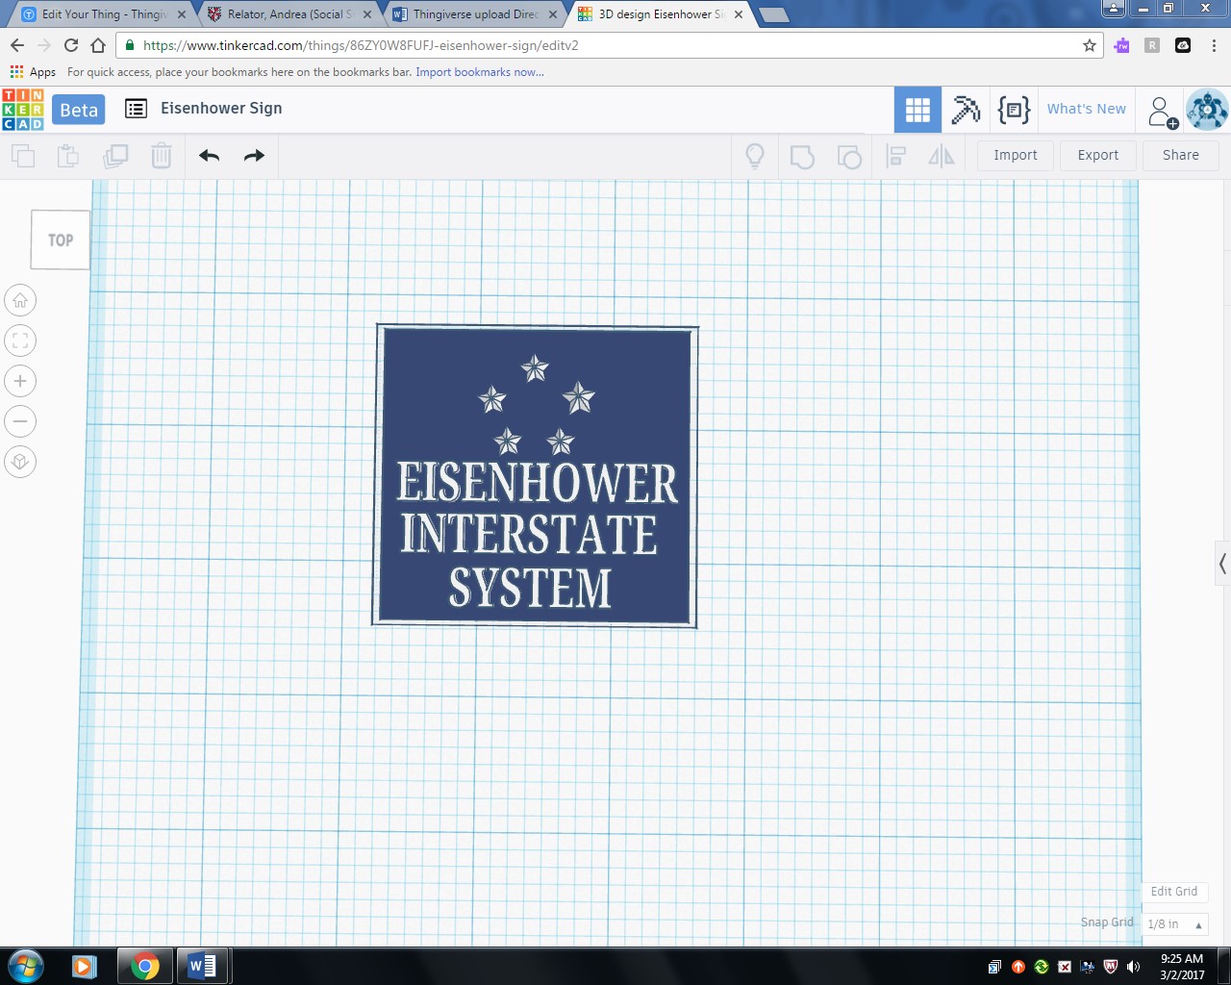1231x985 pixels.
Task: Bookmark this page with the star
Action: (x=1090, y=45)
